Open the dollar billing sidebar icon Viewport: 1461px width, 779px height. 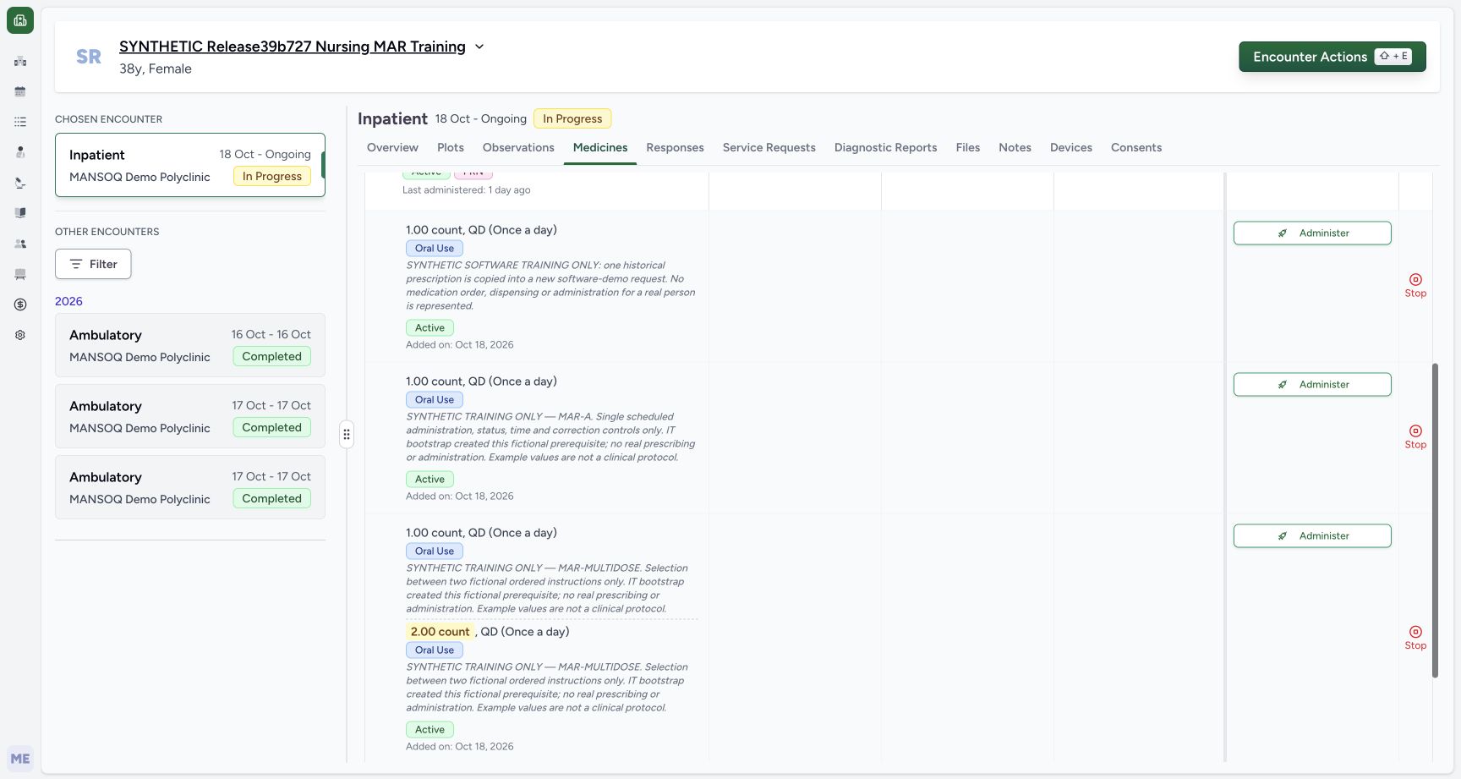tap(20, 304)
